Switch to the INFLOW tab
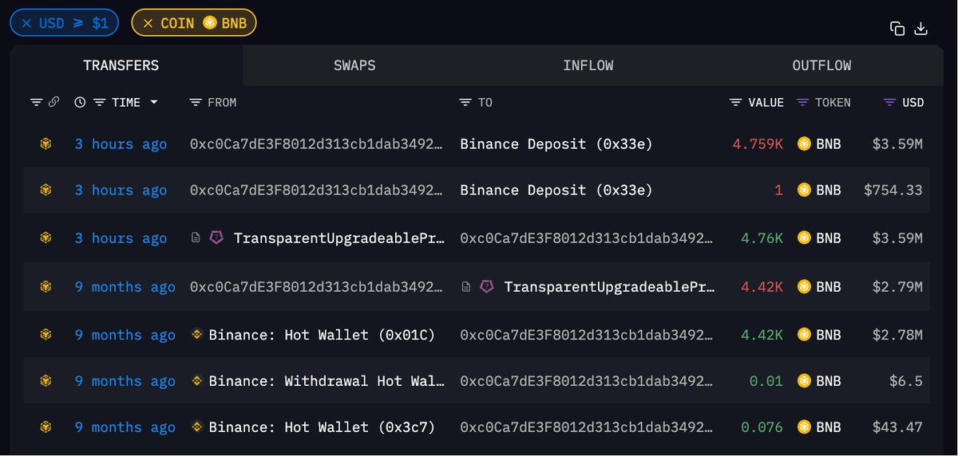This screenshot has height=456, width=958. pyautogui.click(x=588, y=65)
